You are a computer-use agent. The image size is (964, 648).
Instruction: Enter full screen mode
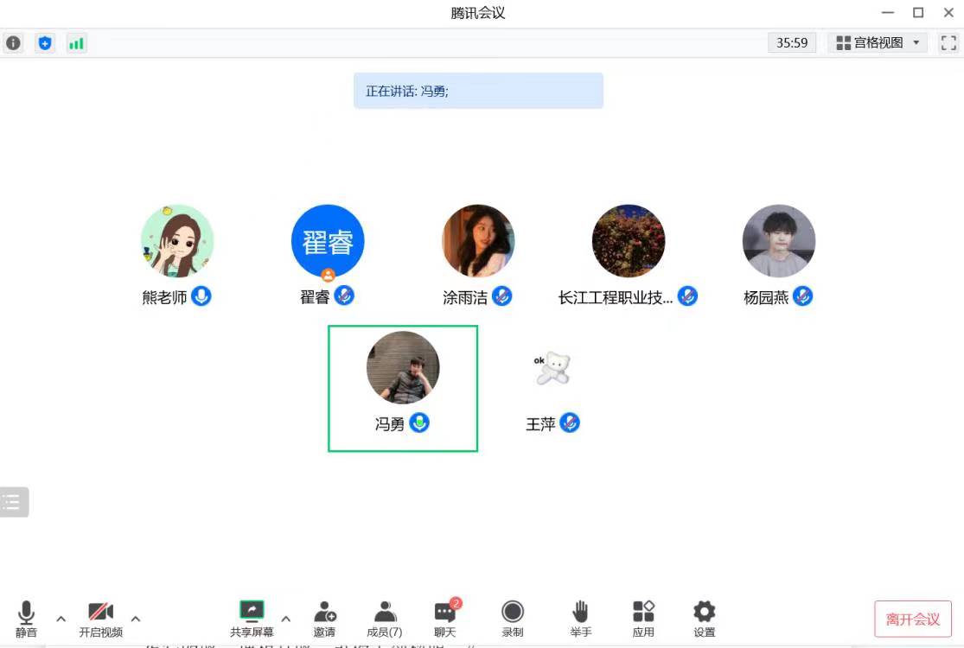point(948,42)
